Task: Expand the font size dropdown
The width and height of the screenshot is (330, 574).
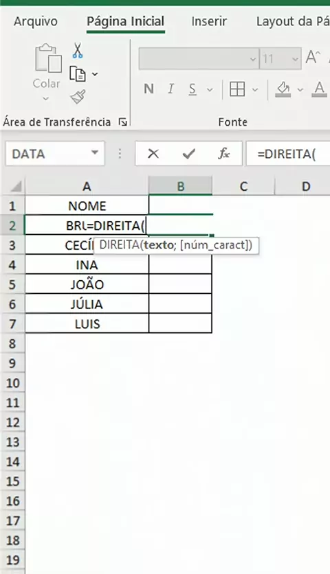Action: click(295, 59)
